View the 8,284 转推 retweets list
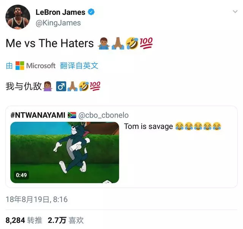The height and width of the screenshot is (229, 243). click(24, 220)
